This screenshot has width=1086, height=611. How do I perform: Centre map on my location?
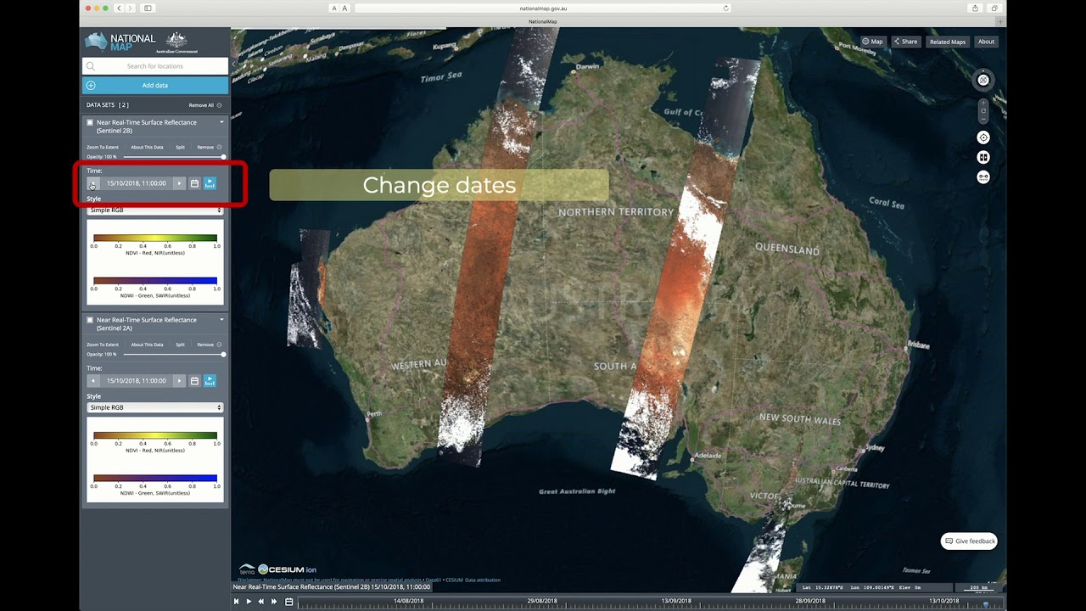click(x=983, y=137)
